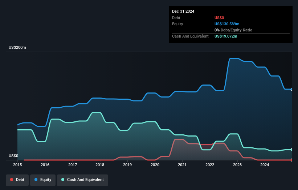Click the 2021 x-axis label
The width and height of the screenshot is (298, 190).
click(182, 165)
